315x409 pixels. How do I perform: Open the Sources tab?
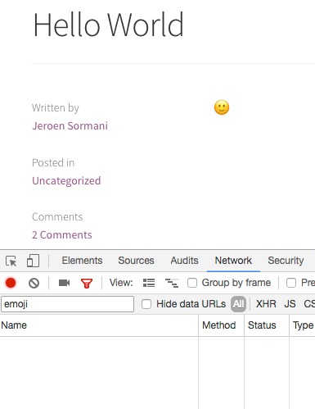(x=136, y=261)
